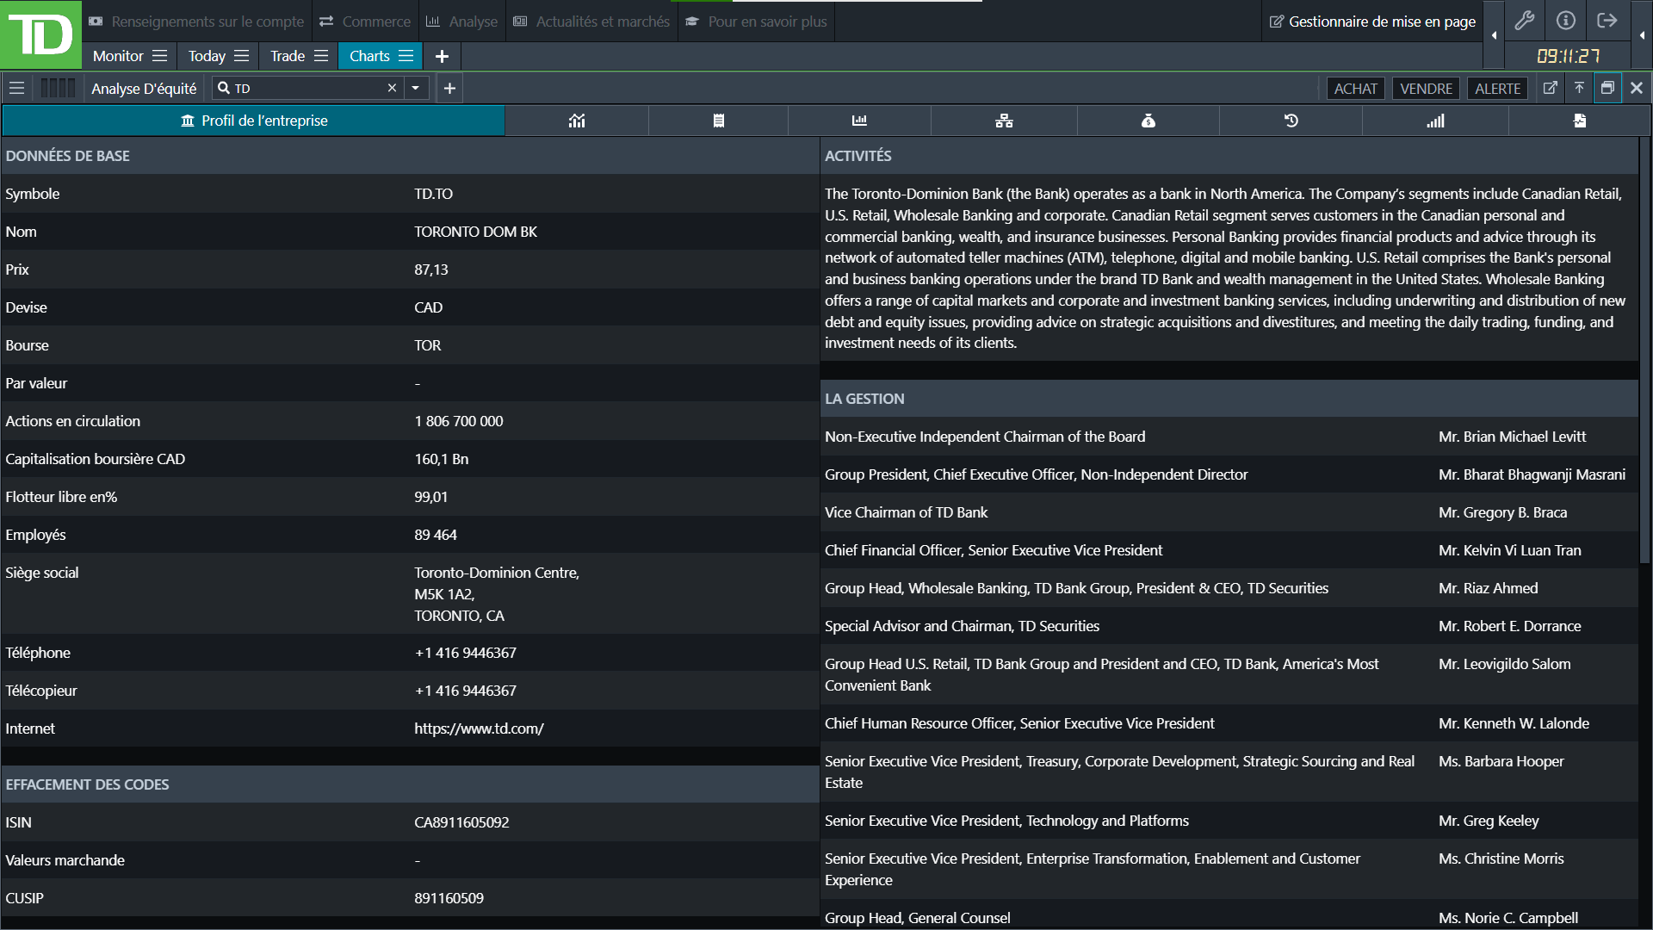
Task: Select the Trade workspace tab
Action: [287, 56]
